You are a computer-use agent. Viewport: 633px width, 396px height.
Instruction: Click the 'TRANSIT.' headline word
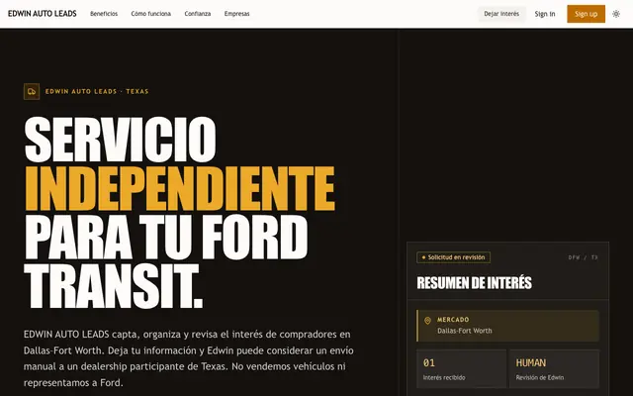(x=114, y=286)
